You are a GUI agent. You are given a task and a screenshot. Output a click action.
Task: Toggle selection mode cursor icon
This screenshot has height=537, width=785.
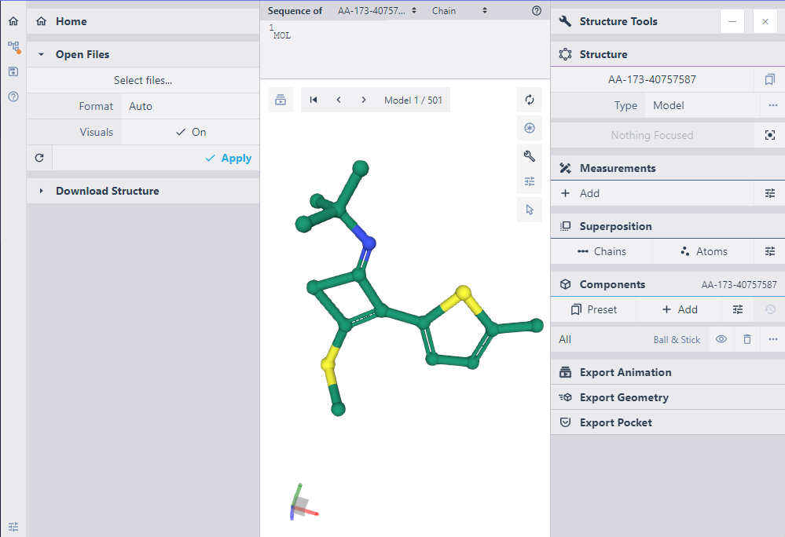pyautogui.click(x=530, y=210)
